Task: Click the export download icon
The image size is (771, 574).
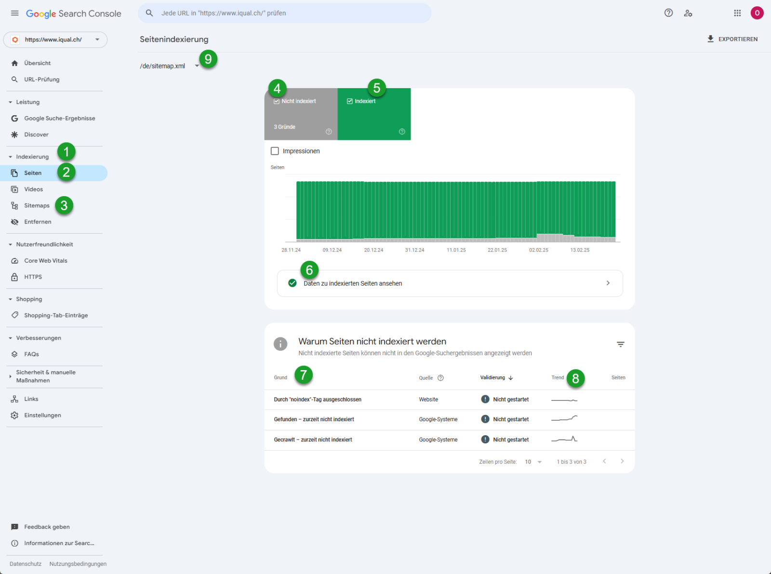Action: pos(710,39)
